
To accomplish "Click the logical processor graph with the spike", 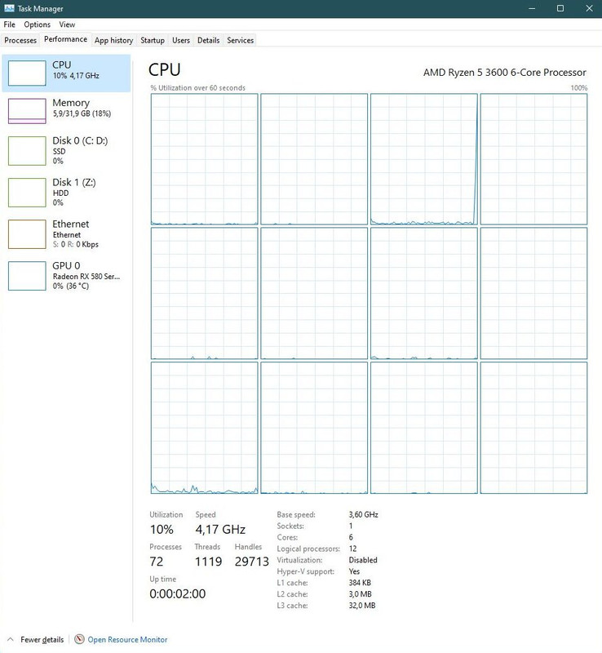I will pos(424,159).
